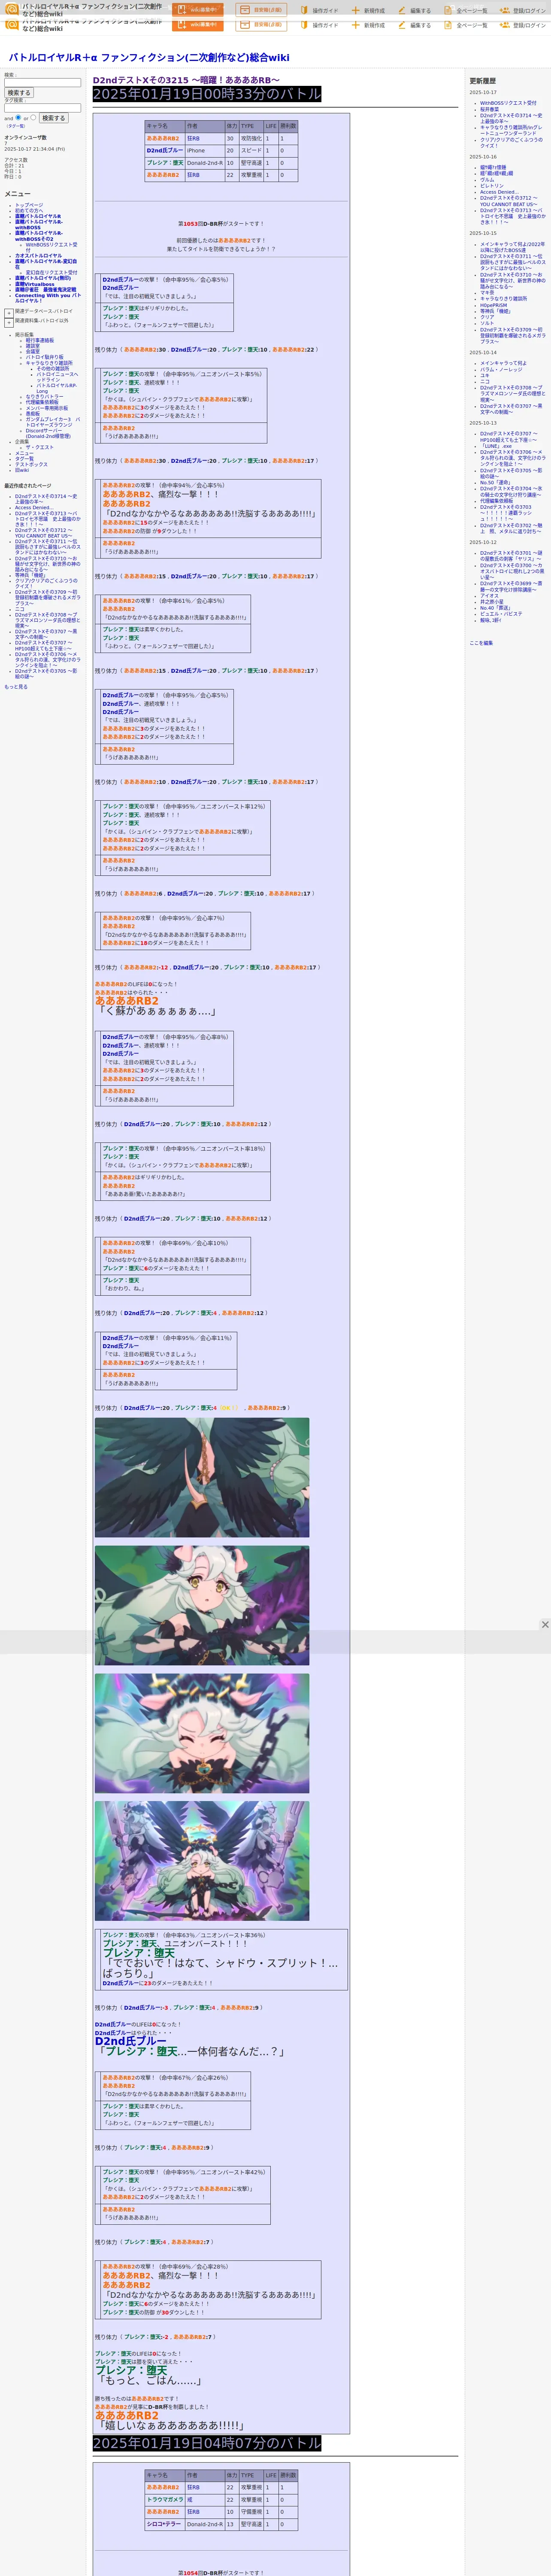Expand the 関連資料集-バトロイ以外 plus box
Viewport: 551px width, 2576px height.
click(9, 323)
